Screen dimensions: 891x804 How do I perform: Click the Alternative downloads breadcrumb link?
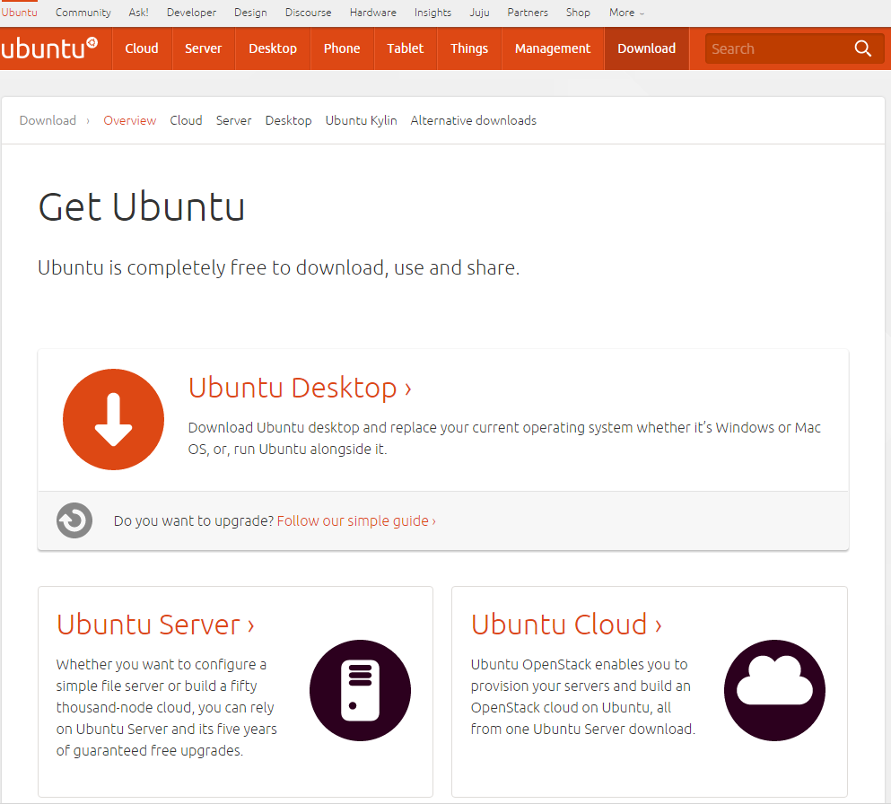pos(473,119)
